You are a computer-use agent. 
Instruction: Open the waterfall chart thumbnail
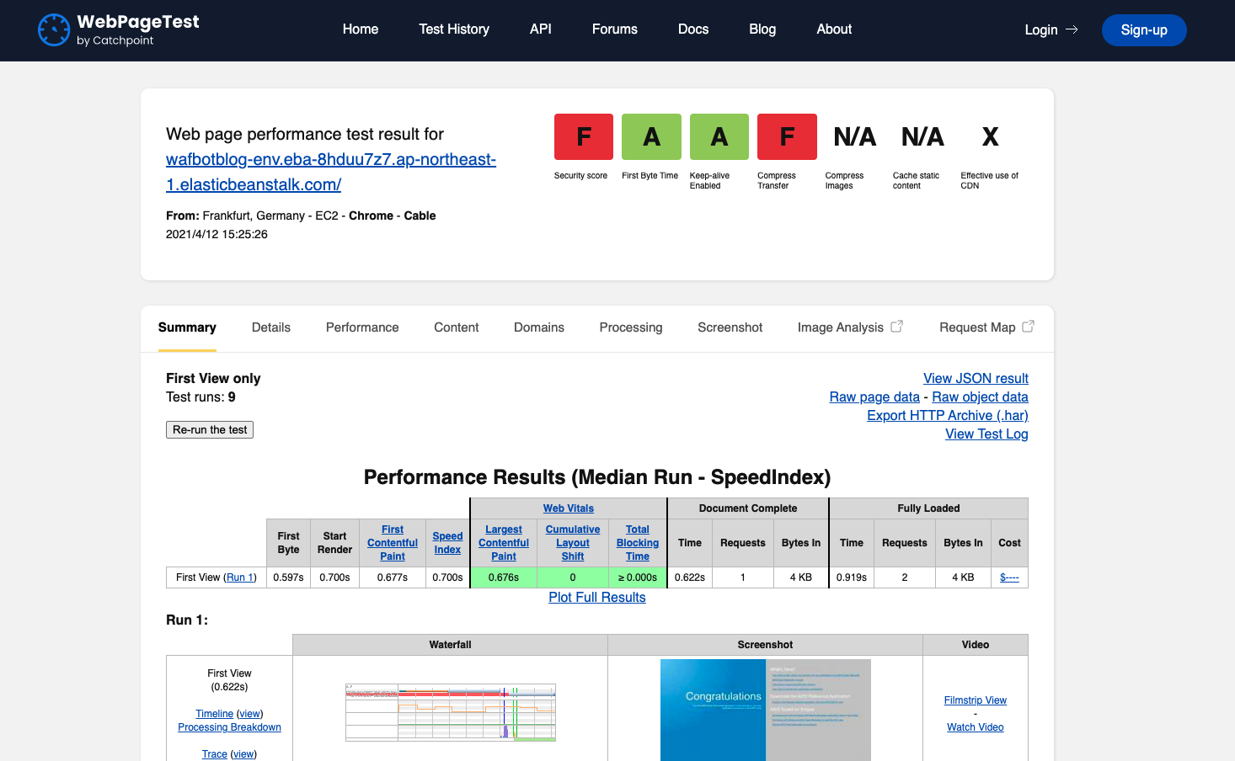click(x=450, y=712)
